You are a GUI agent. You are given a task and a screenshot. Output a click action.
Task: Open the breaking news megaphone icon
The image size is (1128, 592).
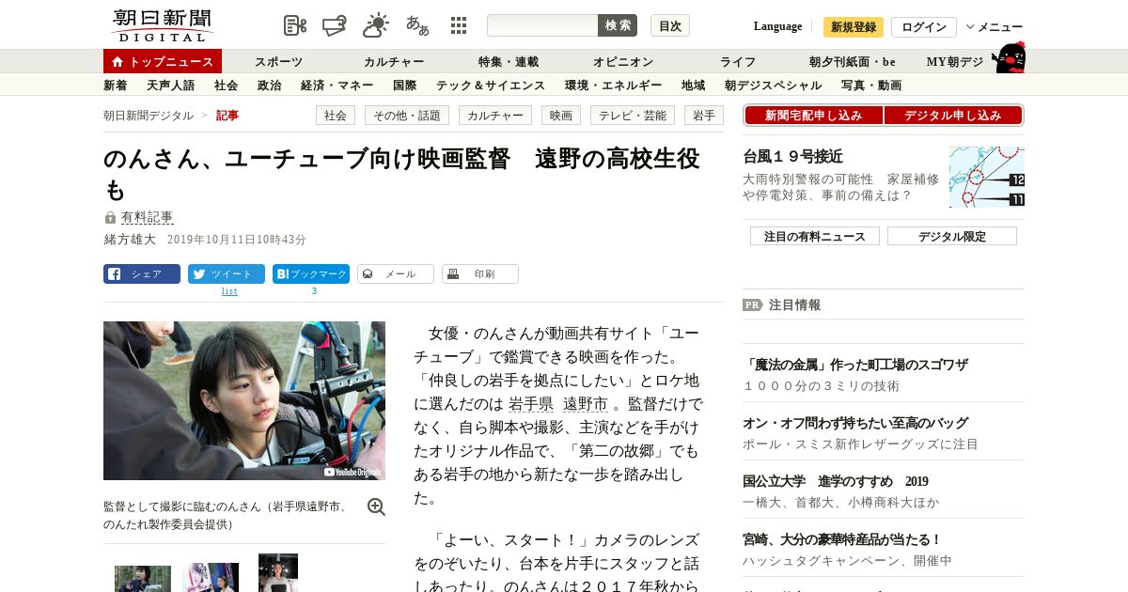pos(335,25)
